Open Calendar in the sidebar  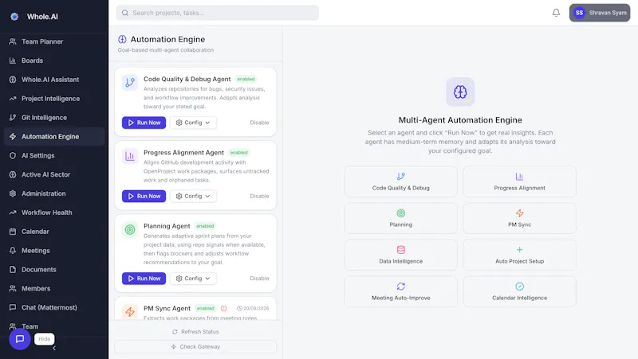pyautogui.click(x=53, y=232)
